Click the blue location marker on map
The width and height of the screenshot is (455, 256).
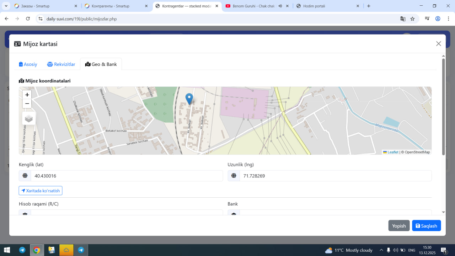[x=189, y=99]
